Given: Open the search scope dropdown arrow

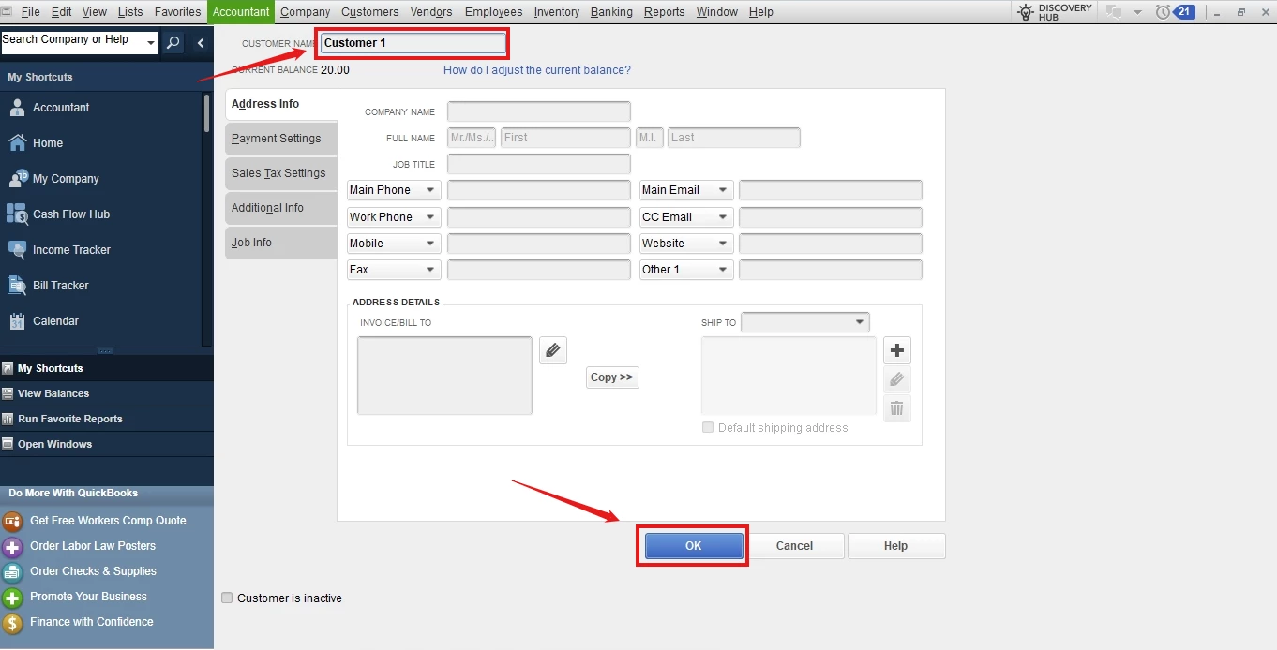Looking at the screenshot, I should coord(151,44).
